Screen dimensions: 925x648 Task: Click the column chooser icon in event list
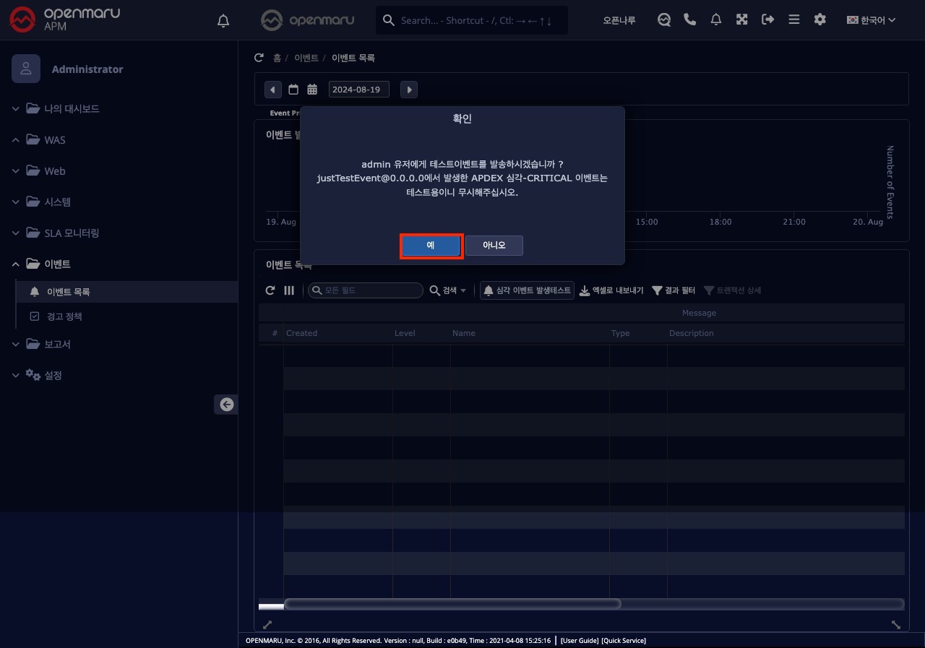click(x=289, y=290)
